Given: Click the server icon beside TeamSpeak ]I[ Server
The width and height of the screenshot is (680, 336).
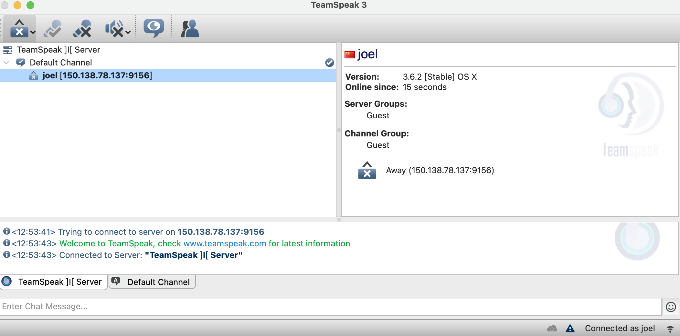Looking at the screenshot, I should pos(8,50).
